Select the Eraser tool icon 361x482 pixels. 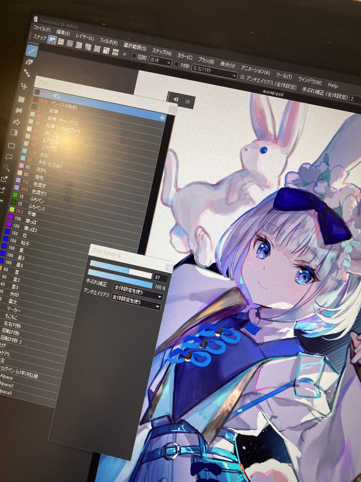29,62
